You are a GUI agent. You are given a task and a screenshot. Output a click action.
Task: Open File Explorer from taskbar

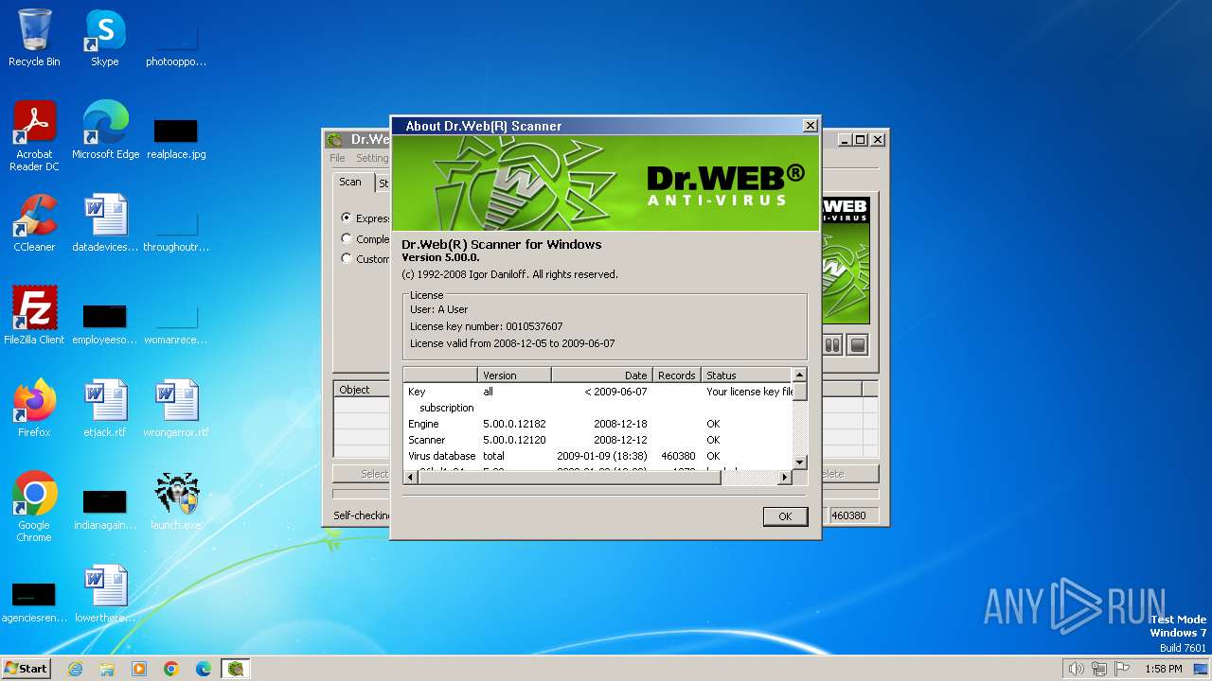[x=107, y=669]
